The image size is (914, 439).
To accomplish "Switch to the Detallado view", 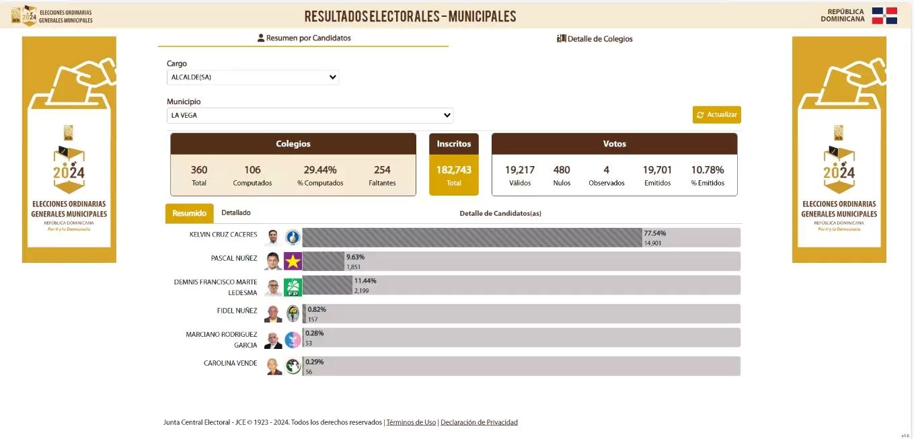I will click(236, 212).
